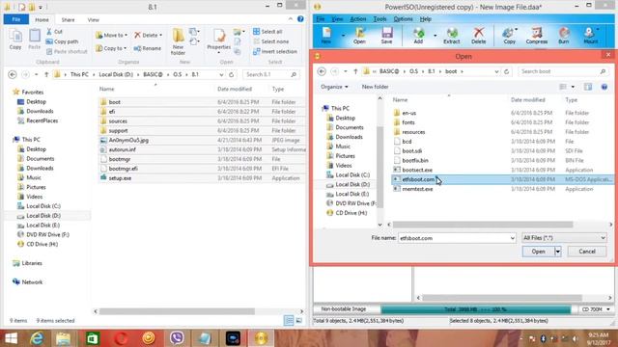This screenshot has width=618, height=347.
Task: Click the Copy icon in PowerISO toolbar
Action: tap(509, 35)
